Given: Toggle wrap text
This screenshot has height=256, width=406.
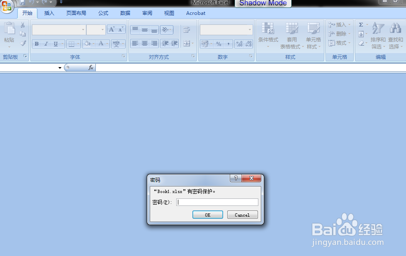Looking at the screenshot, I should pos(187,29).
